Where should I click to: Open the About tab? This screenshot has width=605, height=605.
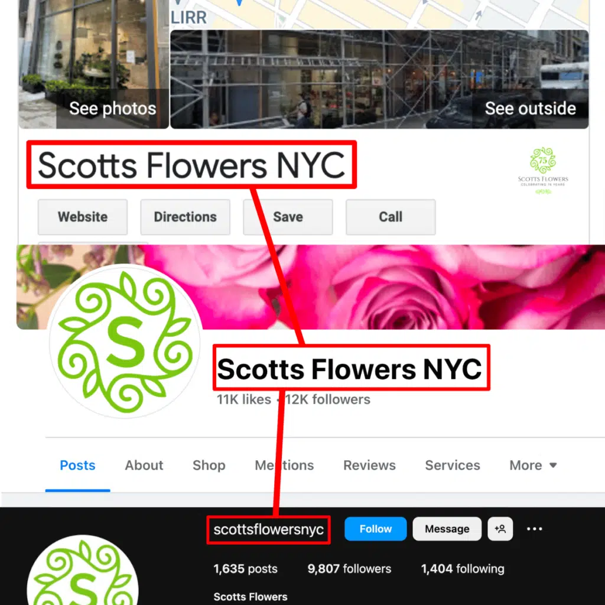click(x=144, y=466)
